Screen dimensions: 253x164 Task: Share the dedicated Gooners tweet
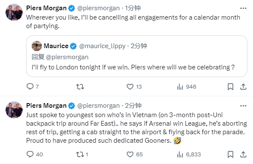243,155
